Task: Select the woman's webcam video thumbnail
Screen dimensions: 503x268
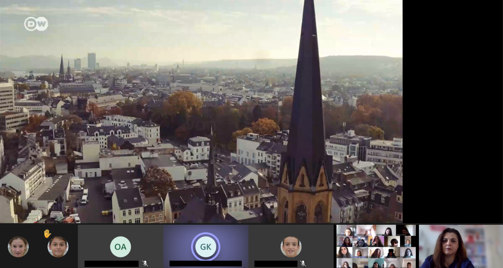Action: pyautogui.click(x=461, y=246)
